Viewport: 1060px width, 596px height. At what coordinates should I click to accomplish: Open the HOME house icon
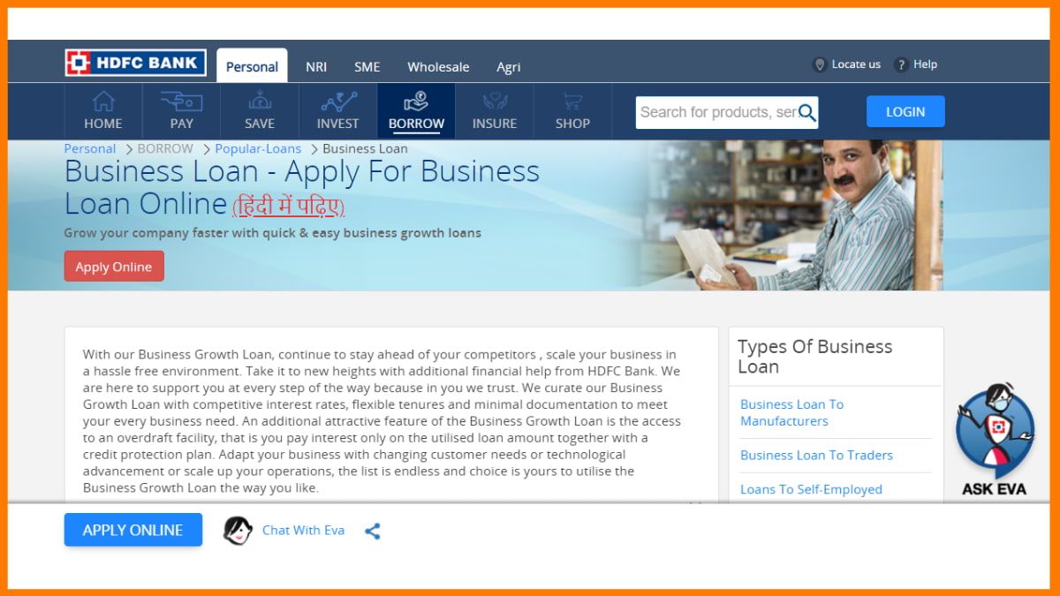point(103,101)
